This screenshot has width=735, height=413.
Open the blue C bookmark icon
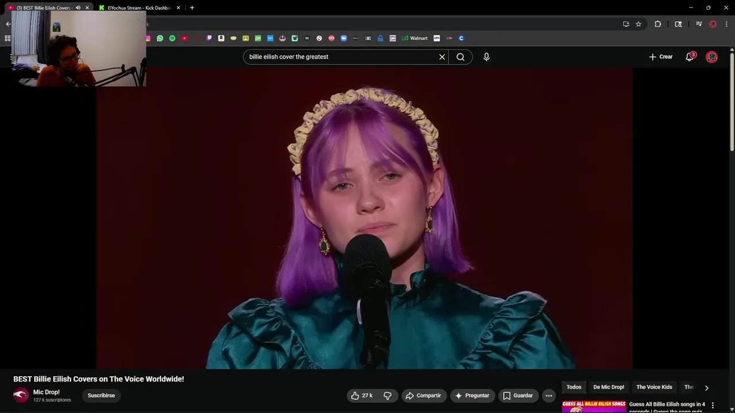click(461, 38)
